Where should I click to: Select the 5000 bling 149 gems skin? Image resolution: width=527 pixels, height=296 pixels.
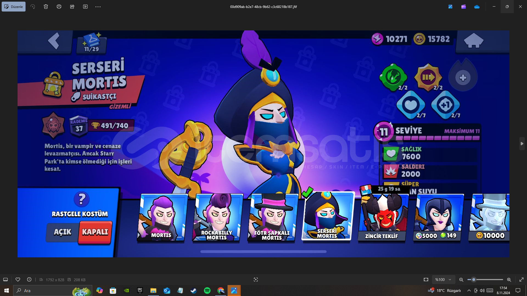pos(438,217)
